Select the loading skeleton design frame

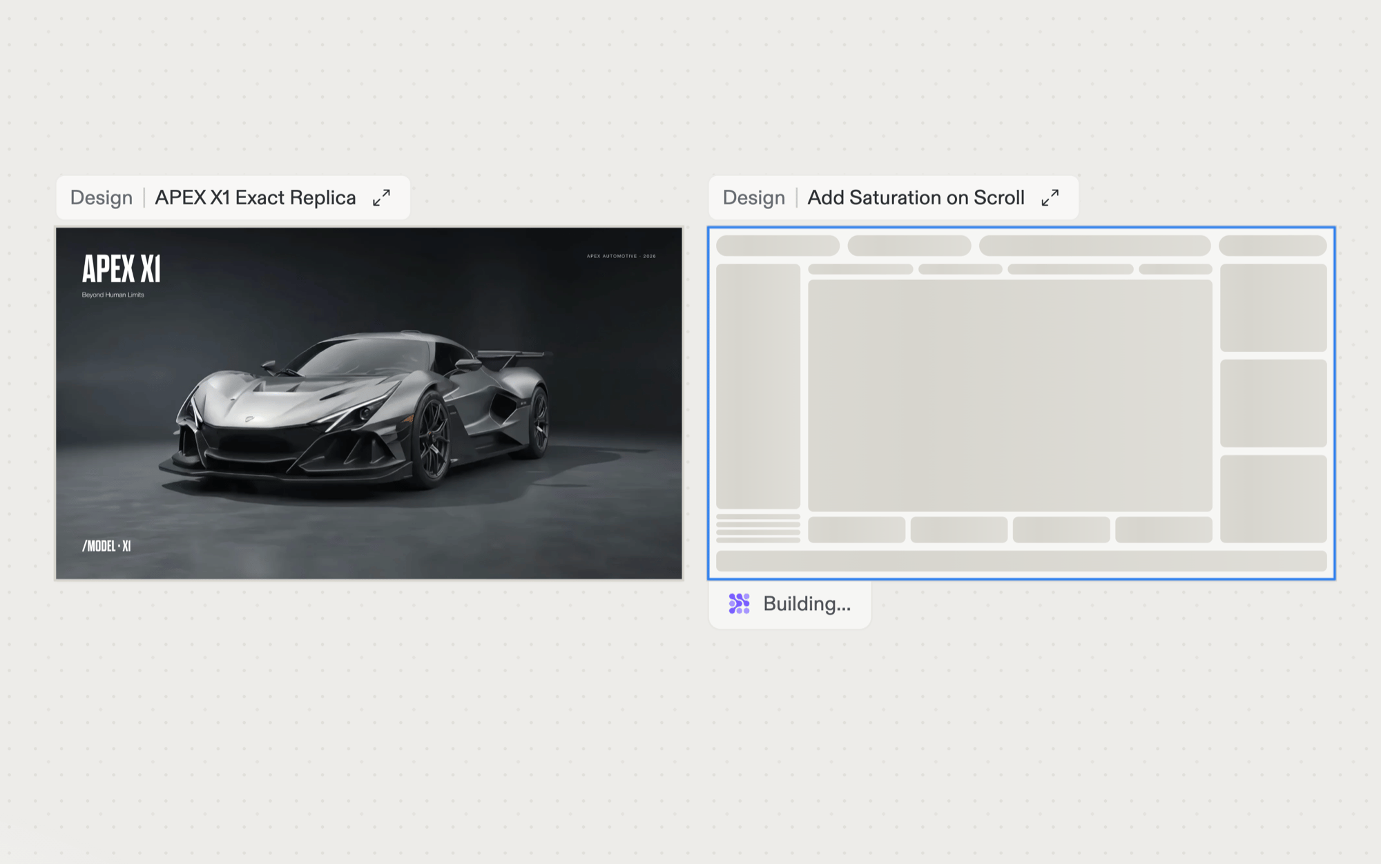pos(1021,403)
